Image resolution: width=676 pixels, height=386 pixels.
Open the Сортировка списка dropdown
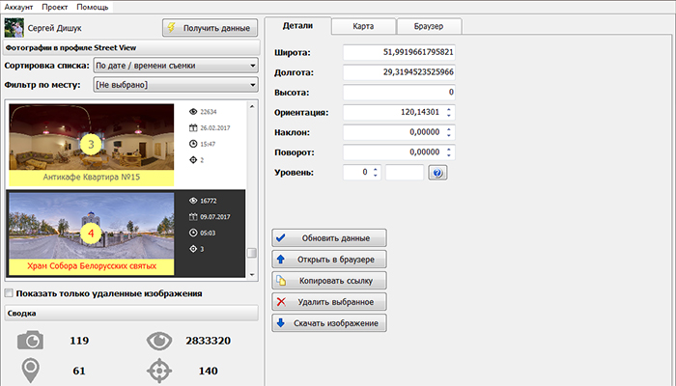tap(175, 66)
